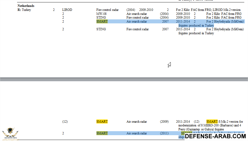Click the highlighted 'frigates produced in Turkey' line
Viewport: 248px width, 141px height.
point(196,25)
